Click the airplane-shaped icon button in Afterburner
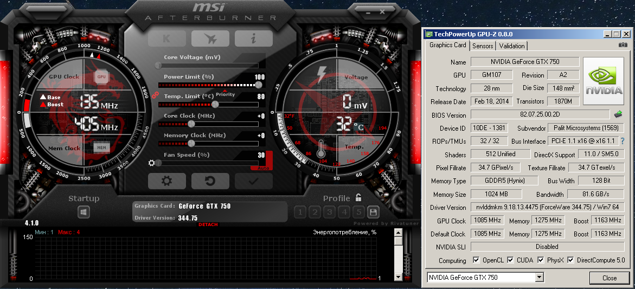Viewport: 635px width, 289px height. (210, 38)
